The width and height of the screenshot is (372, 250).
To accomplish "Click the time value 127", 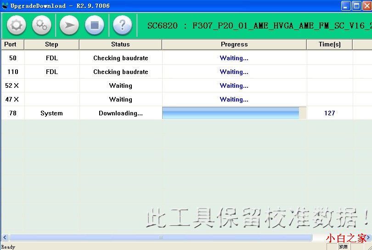I will (330, 113).
